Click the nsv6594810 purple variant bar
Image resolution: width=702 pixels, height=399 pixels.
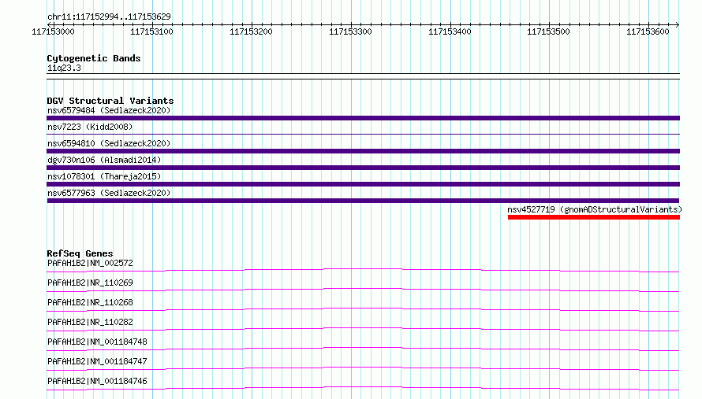coord(363,151)
